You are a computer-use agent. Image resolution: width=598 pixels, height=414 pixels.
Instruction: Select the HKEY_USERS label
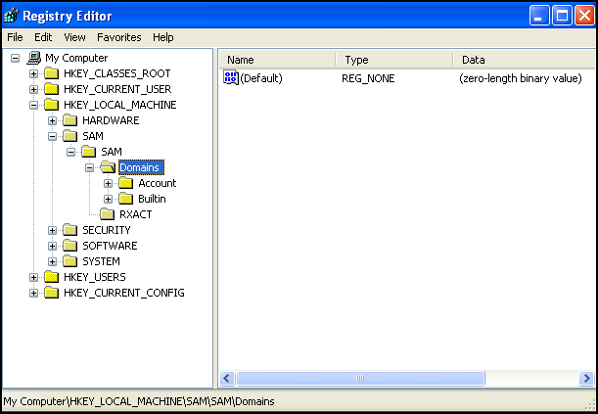tap(95, 277)
